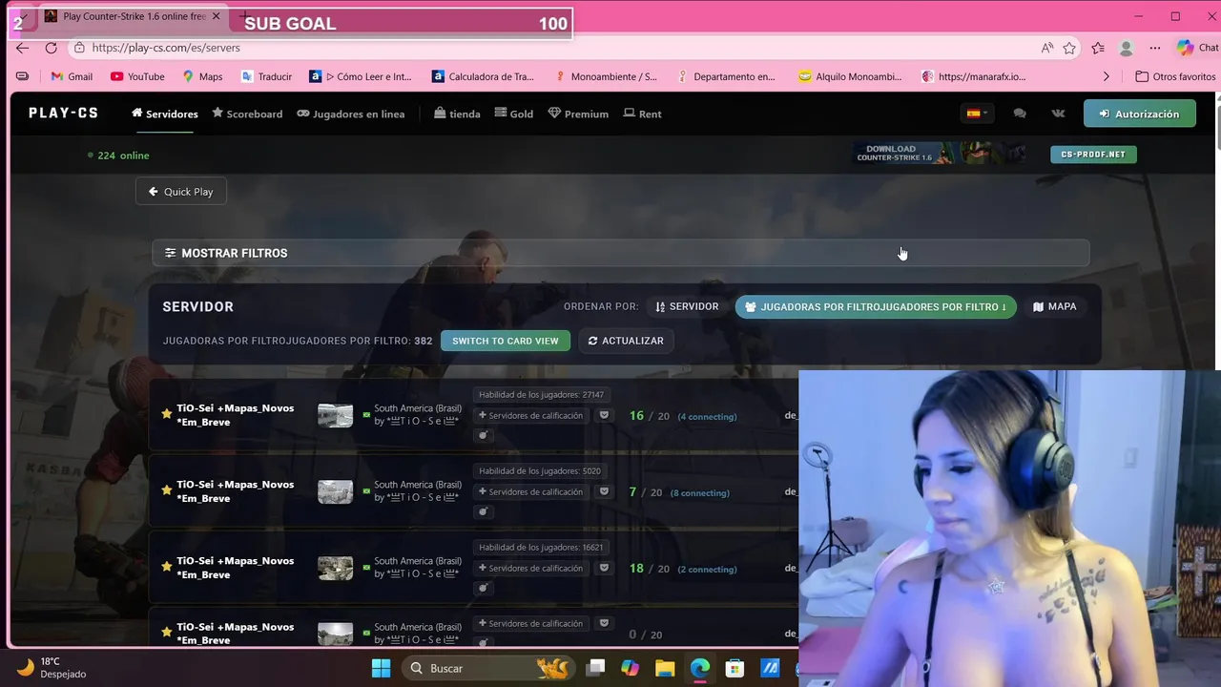Open the Traducir bookmark
This screenshot has width=1221, height=687.
tap(266, 76)
